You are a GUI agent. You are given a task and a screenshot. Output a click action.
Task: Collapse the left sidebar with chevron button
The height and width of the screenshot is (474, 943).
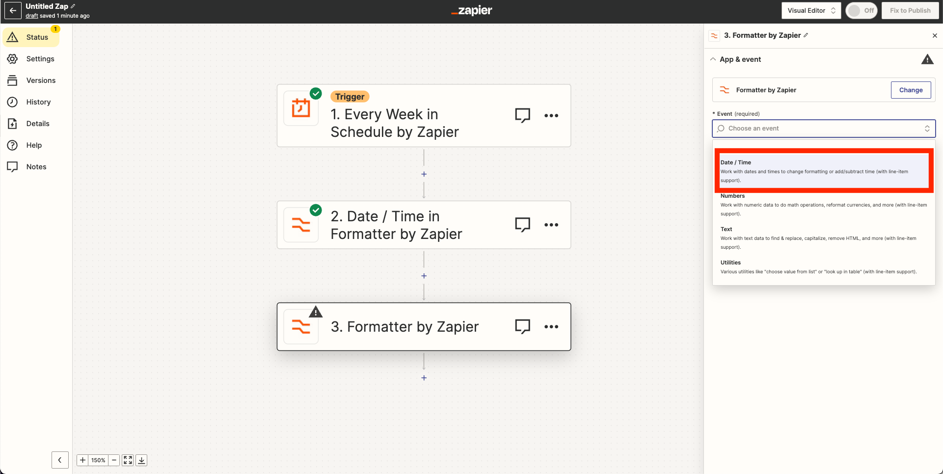pyautogui.click(x=60, y=460)
